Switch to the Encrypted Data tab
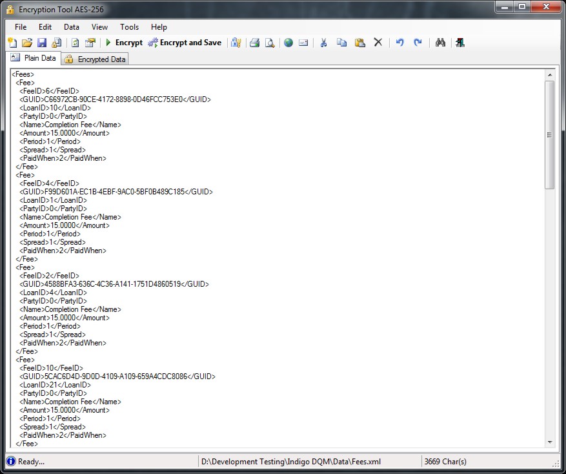 96,59
